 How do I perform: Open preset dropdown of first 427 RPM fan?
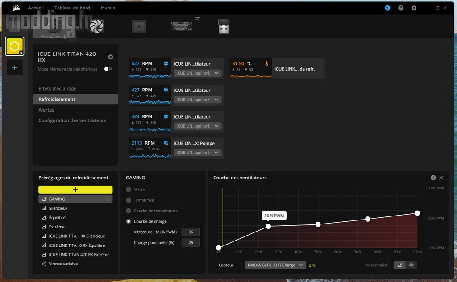click(198, 73)
